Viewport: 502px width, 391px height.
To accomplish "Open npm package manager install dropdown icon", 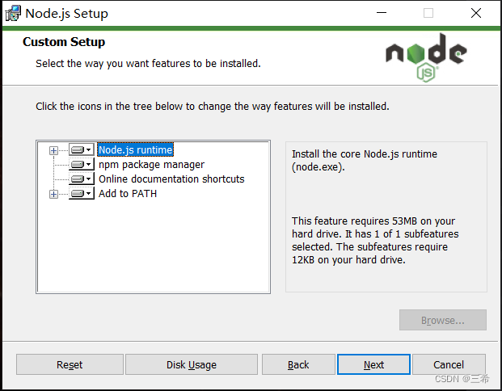I will coord(82,165).
